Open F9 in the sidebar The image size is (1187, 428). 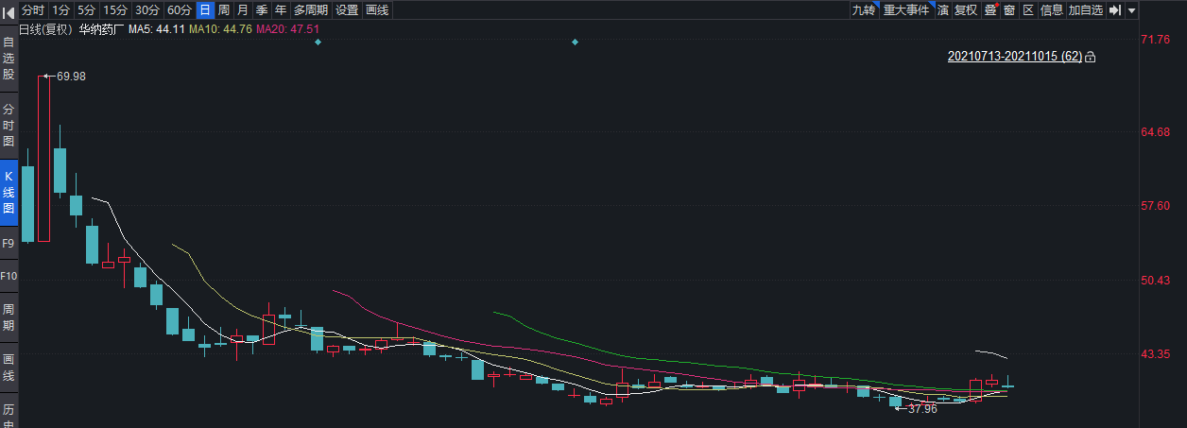click(9, 243)
